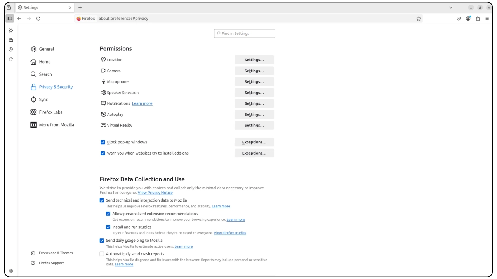Open the History sidebar panel
This screenshot has height=279, width=497.
click(x=11, y=49)
